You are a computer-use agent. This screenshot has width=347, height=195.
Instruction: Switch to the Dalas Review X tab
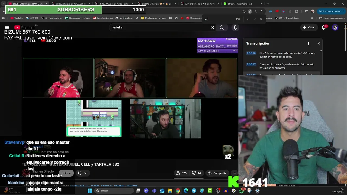(x=157, y=4)
